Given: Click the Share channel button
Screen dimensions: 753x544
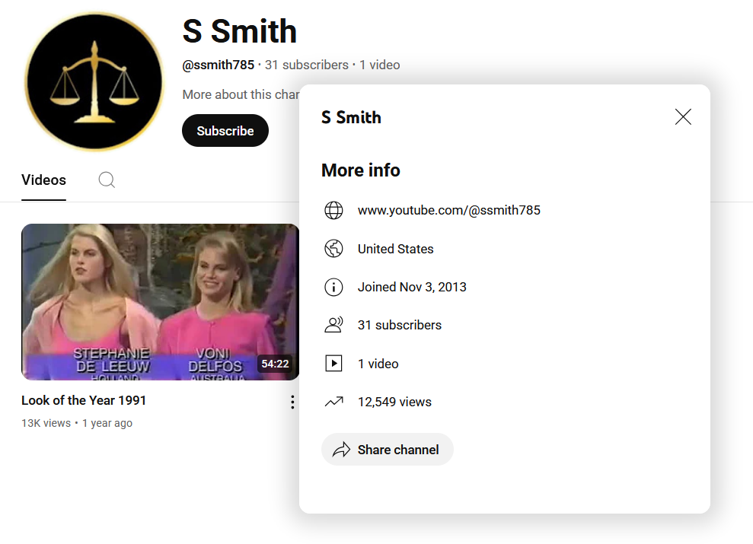Looking at the screenshot, I should tap(387, 450).
